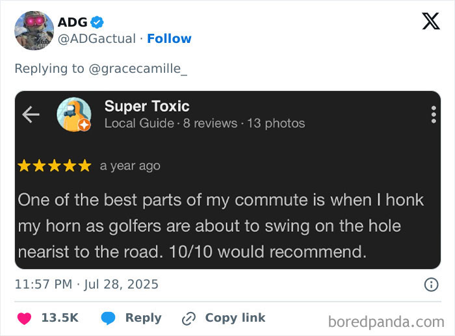Click the 13.5K likes count

(x=60, y=318)
